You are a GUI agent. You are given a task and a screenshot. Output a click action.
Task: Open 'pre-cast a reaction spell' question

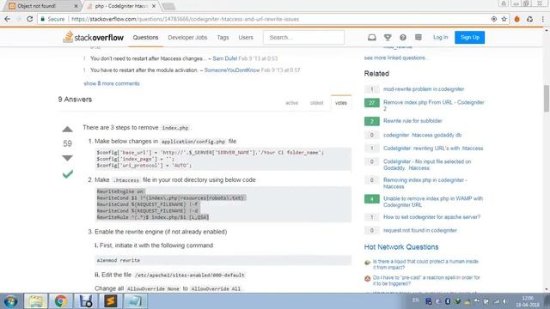tap(426, 281)
